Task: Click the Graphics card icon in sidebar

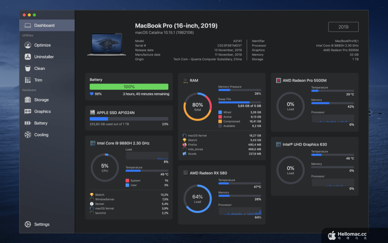Action: (x=28, y=111)
